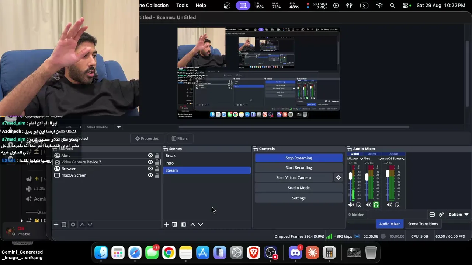
Task: Adjust macOS Screen volume fader
Action: click(388, 173)
